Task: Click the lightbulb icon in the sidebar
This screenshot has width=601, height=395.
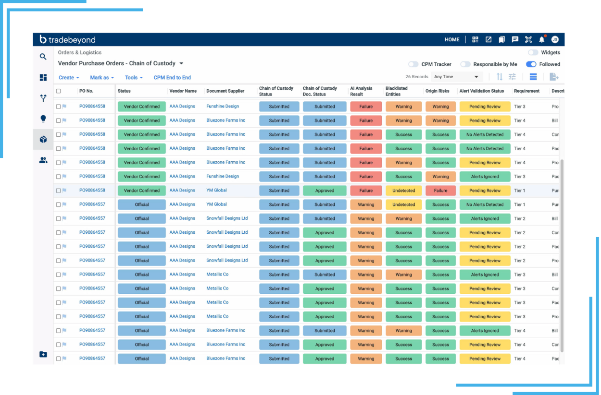Action: (x=43, y=119)
